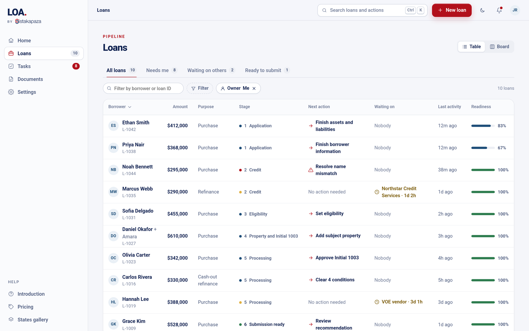Toggle dark mode with the moon icon
529x331 pixels.
(482, 10)
